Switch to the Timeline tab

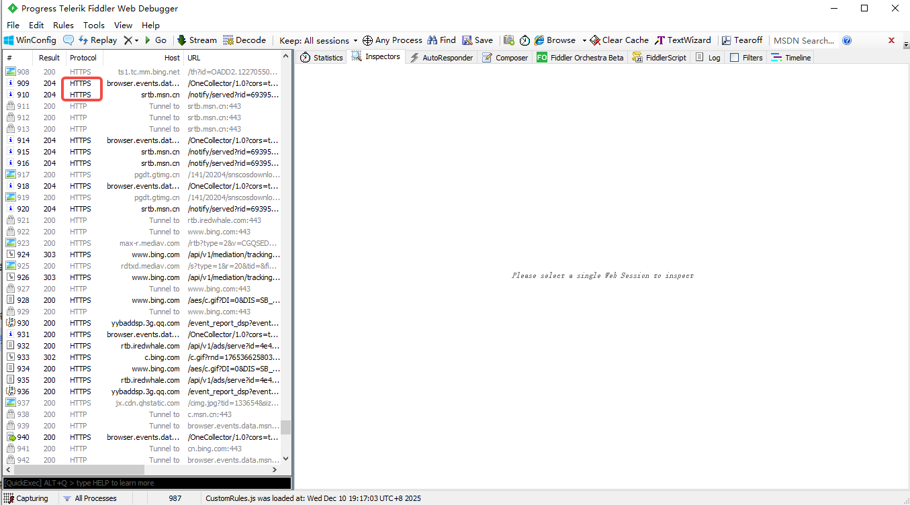pyautogui.click(x=791, y=58)
